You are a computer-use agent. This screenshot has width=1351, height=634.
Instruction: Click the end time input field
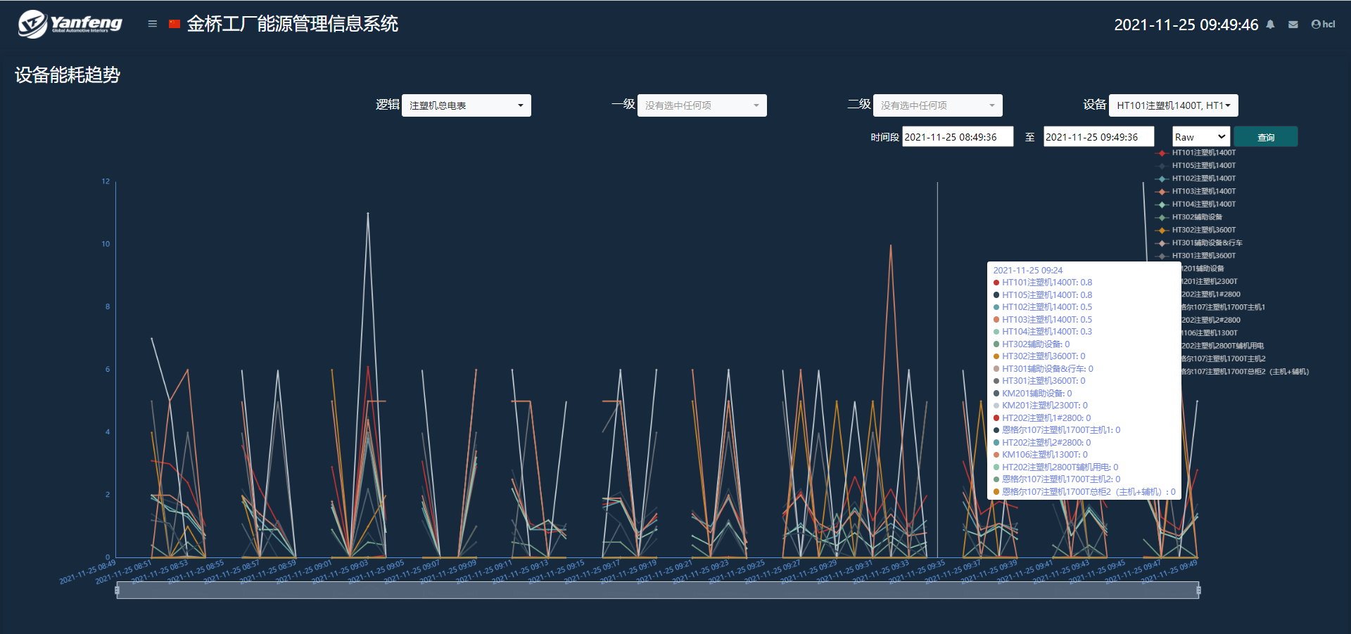[x=1099, y=137]
